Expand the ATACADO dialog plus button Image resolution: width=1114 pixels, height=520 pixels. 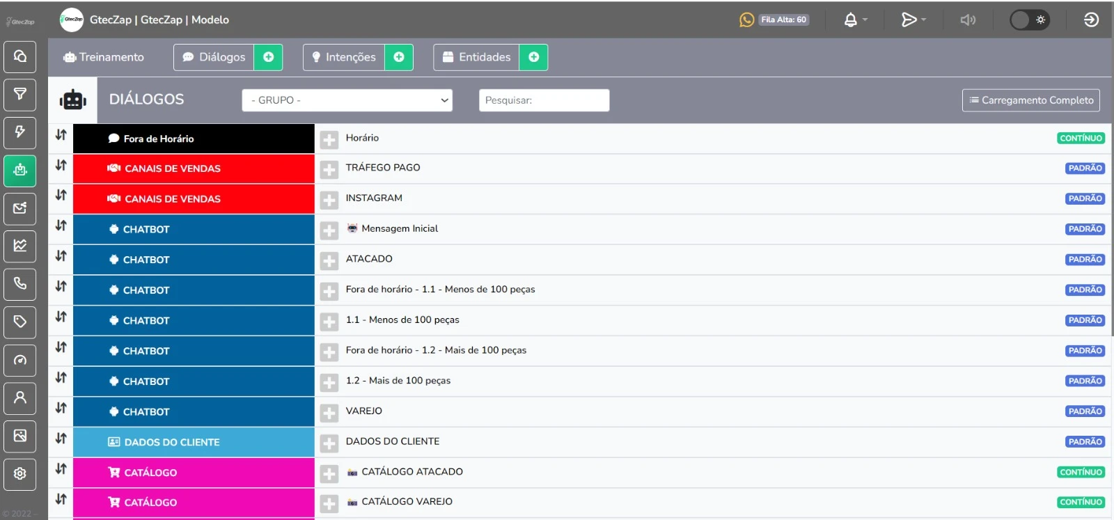coord(329,261)
